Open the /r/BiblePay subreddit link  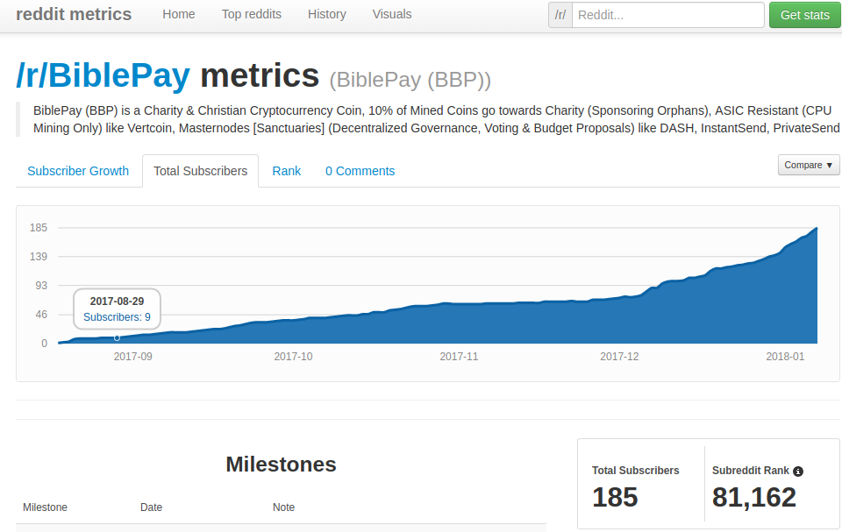[x=103, y=74]
